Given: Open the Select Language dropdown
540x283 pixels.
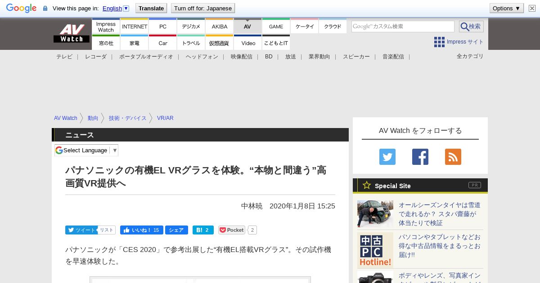Looking at the screenshot, I should [86, 150].
